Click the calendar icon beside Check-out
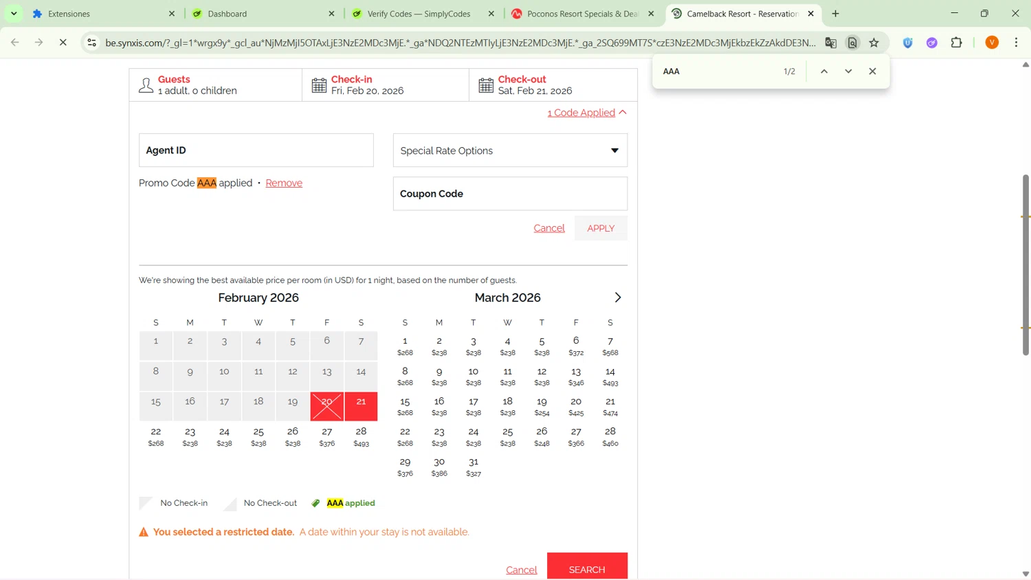 point(486,85)
